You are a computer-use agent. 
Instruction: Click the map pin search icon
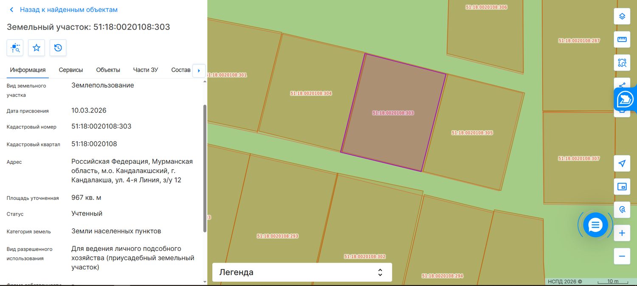(x=622, y=210)
